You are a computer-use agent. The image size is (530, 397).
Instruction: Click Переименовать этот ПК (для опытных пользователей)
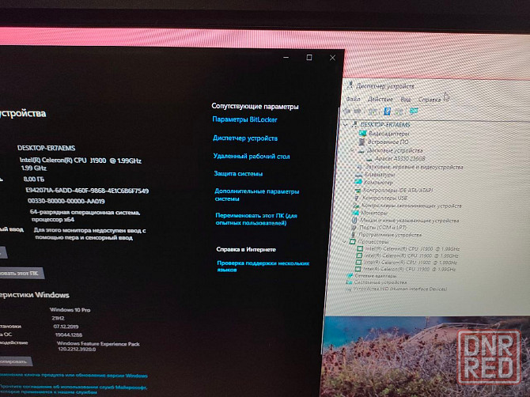coord(256,219)
